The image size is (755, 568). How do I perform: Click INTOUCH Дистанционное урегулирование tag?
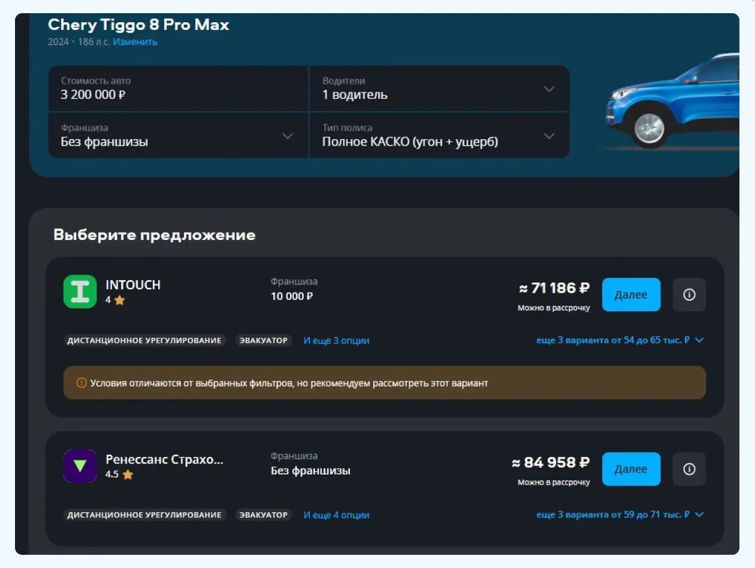tap(145, 340)
